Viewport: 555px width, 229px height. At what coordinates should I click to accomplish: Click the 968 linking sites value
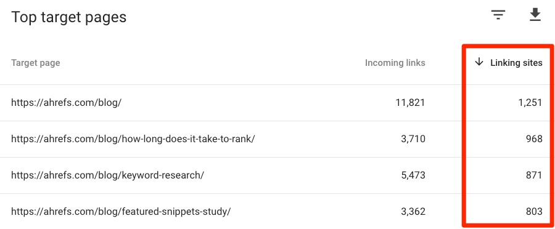(534, 139)
